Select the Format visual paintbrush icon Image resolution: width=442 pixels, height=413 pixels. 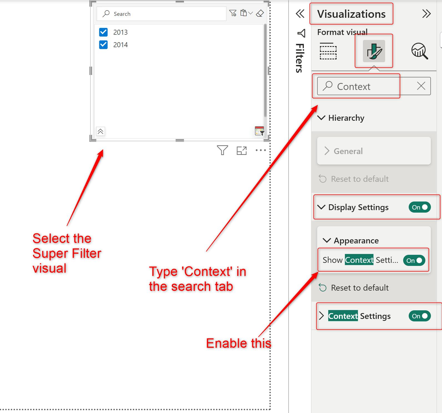pos(374,51)
